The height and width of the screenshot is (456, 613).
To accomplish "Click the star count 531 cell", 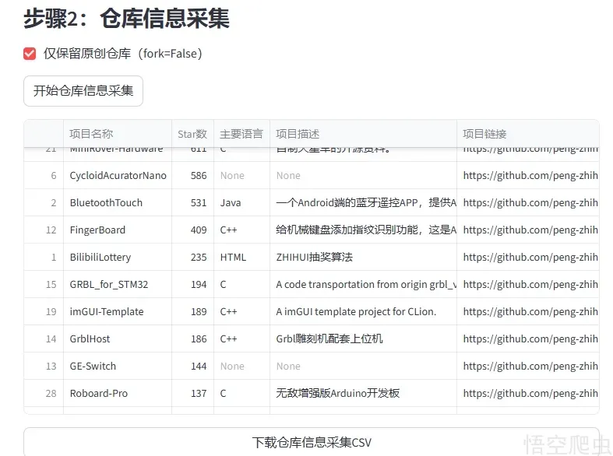I will [x=192, y=202].
